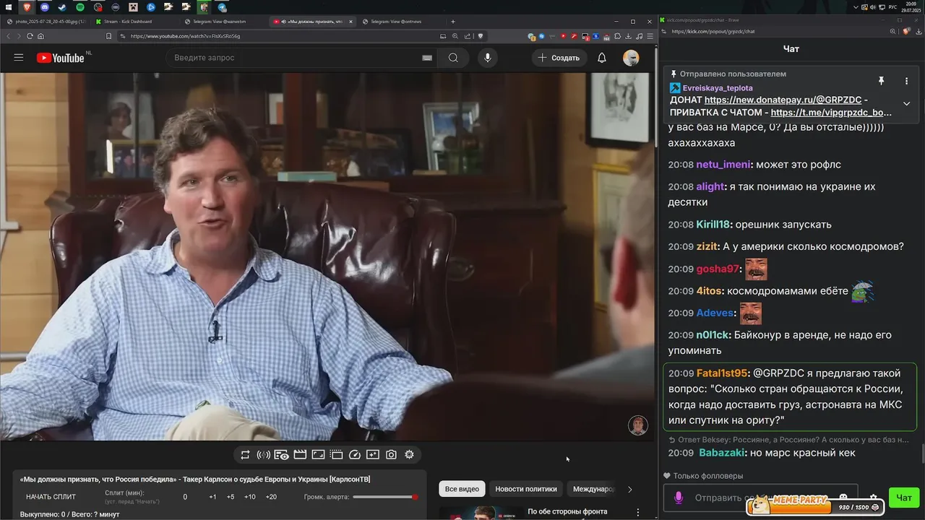The image size is (925, 520).
Task: Select the Все видео filter chip
Action: pos(462,489)
